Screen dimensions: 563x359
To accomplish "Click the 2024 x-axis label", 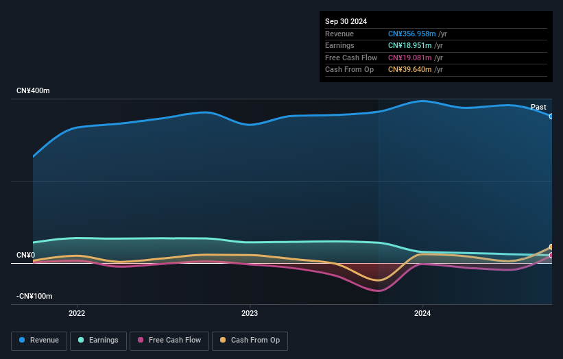I will pos(422,314).
